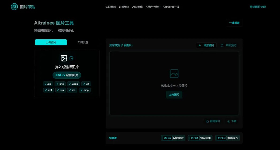The height and width of the screenshot is (150, 280).
Task: Click the 图片即贴 site title
Action: click(27, 7)
